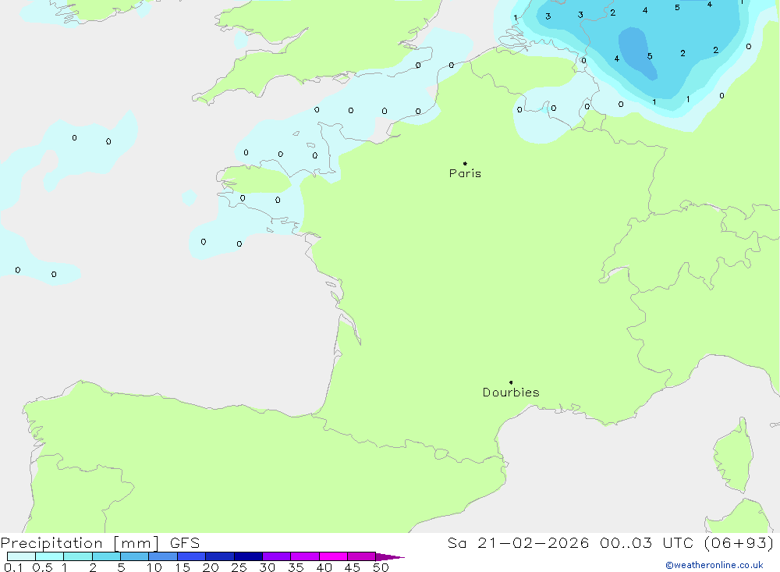Click the '40' legend scale label
The height and width of the screenshot is (572, 780).
[324, 567]
